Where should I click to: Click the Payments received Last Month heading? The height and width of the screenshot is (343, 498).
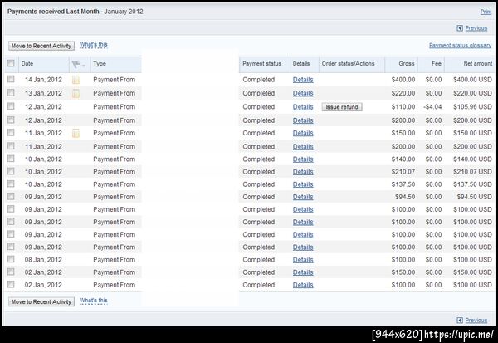coord(53,12)
